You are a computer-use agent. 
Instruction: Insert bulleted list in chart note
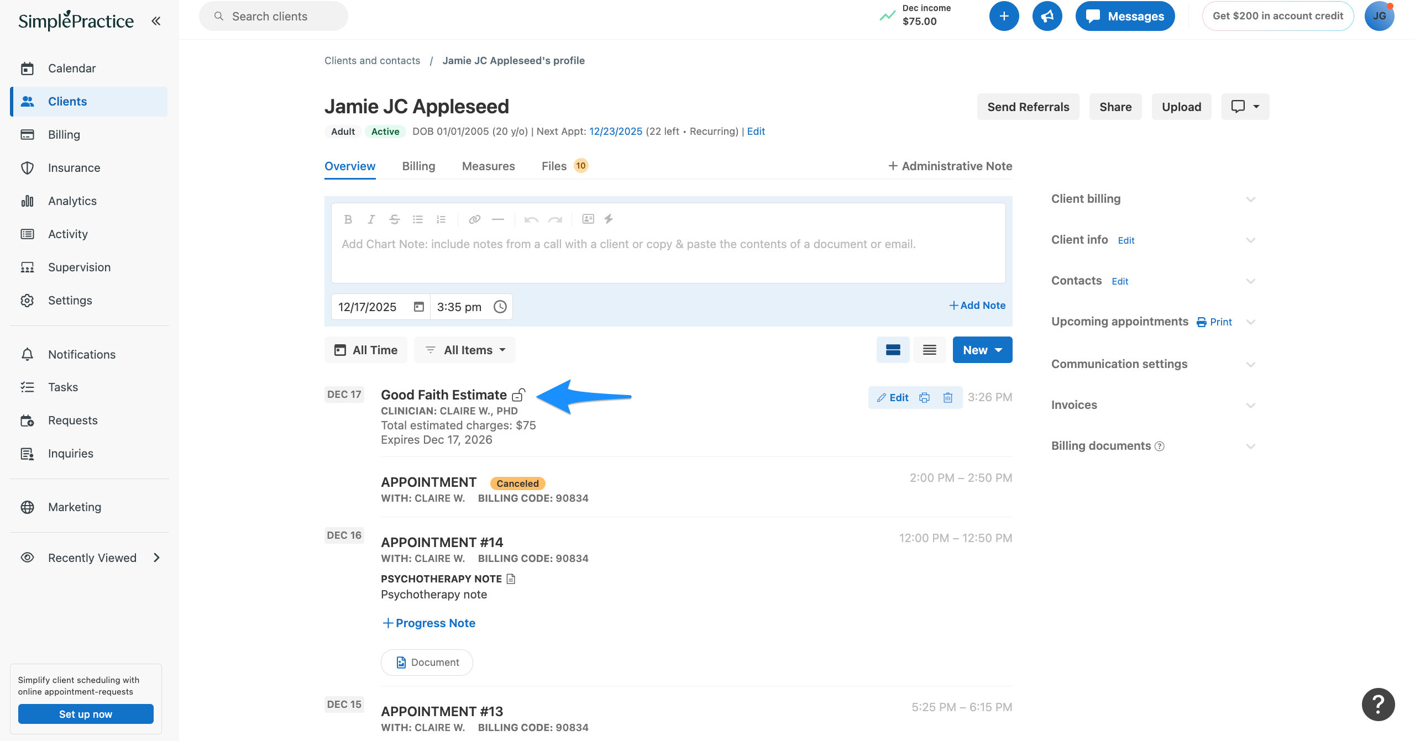click(417, 219)
